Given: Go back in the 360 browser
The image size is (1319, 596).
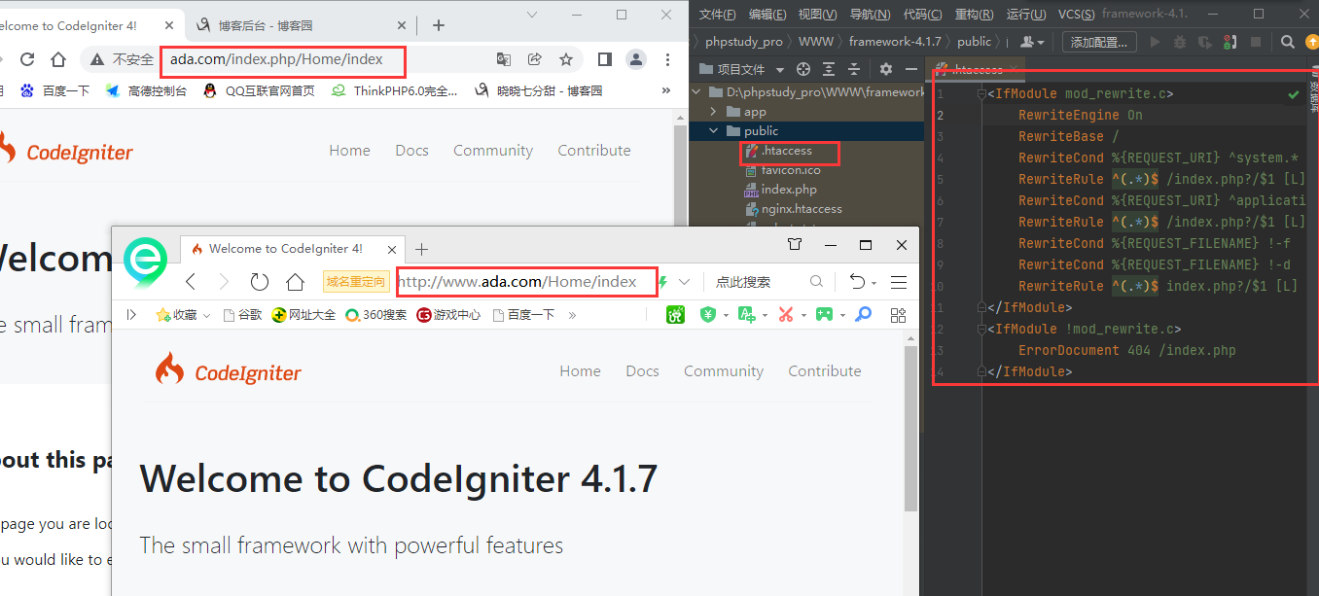Looking at the screenshot, I should coord(191,282).
